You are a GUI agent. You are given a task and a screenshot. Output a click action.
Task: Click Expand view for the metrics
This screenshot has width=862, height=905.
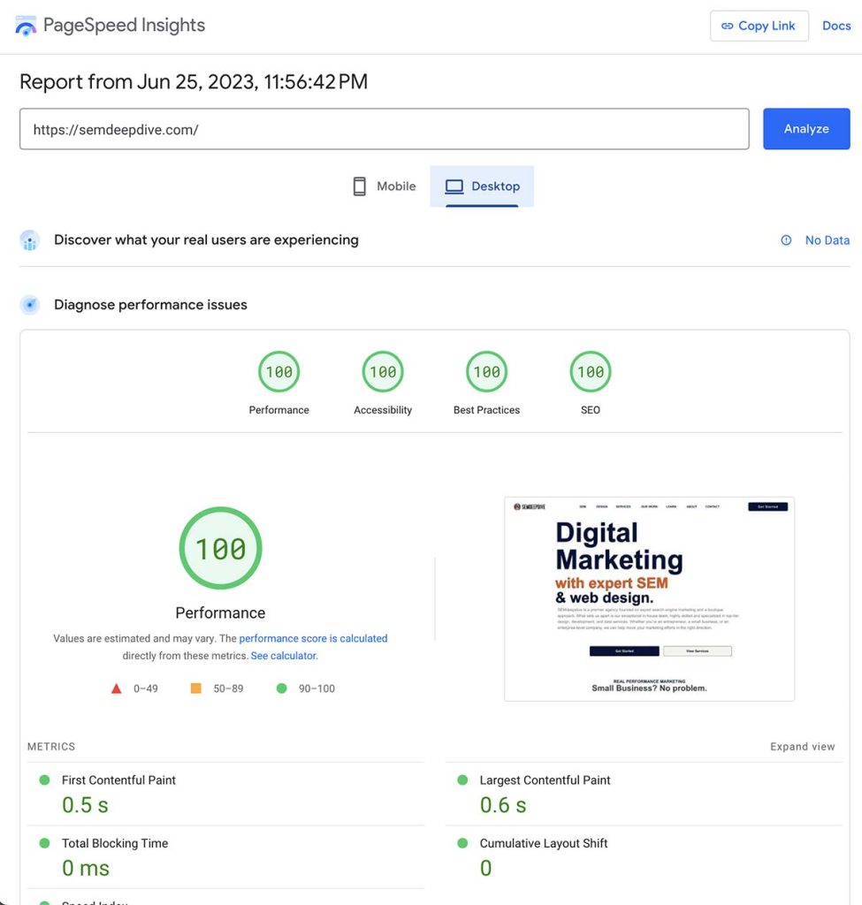tap(802, 746)
